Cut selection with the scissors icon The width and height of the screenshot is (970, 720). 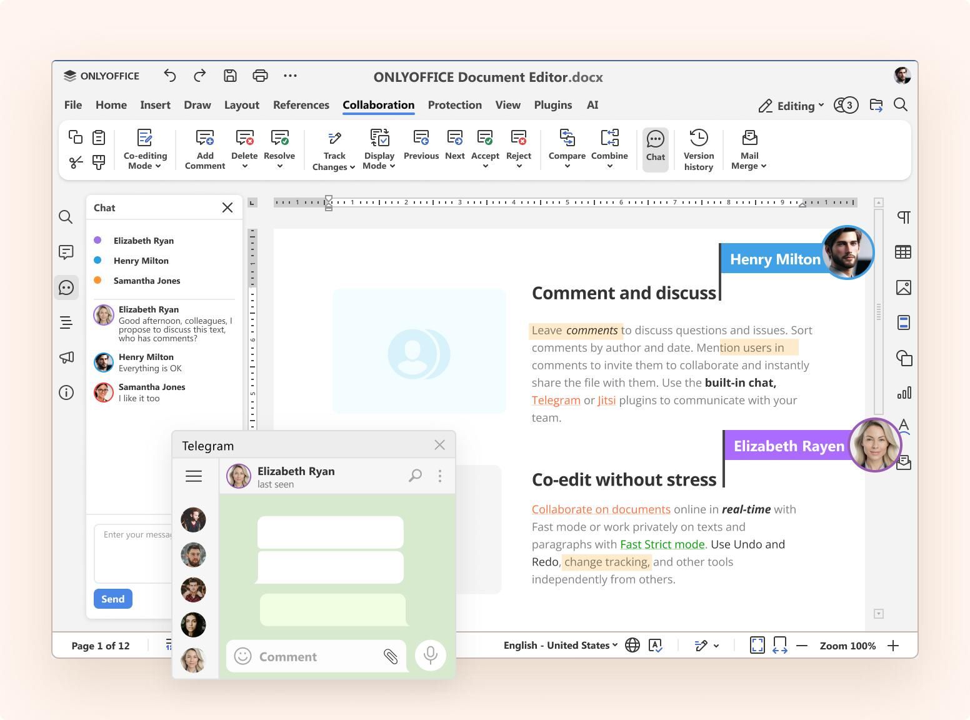[76, 162]
